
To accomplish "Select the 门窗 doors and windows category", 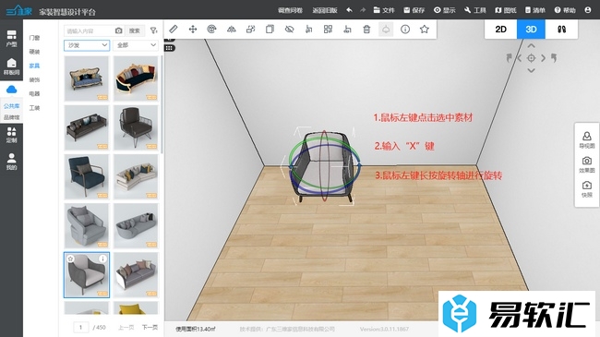I will 34,38.
